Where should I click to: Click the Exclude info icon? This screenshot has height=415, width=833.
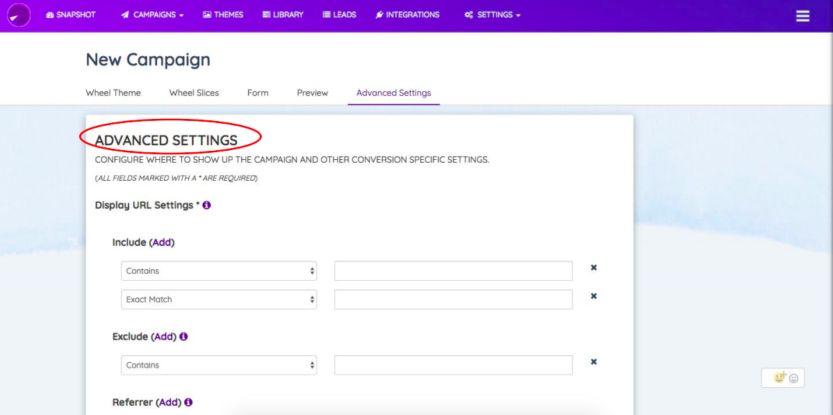click(183, 336)
